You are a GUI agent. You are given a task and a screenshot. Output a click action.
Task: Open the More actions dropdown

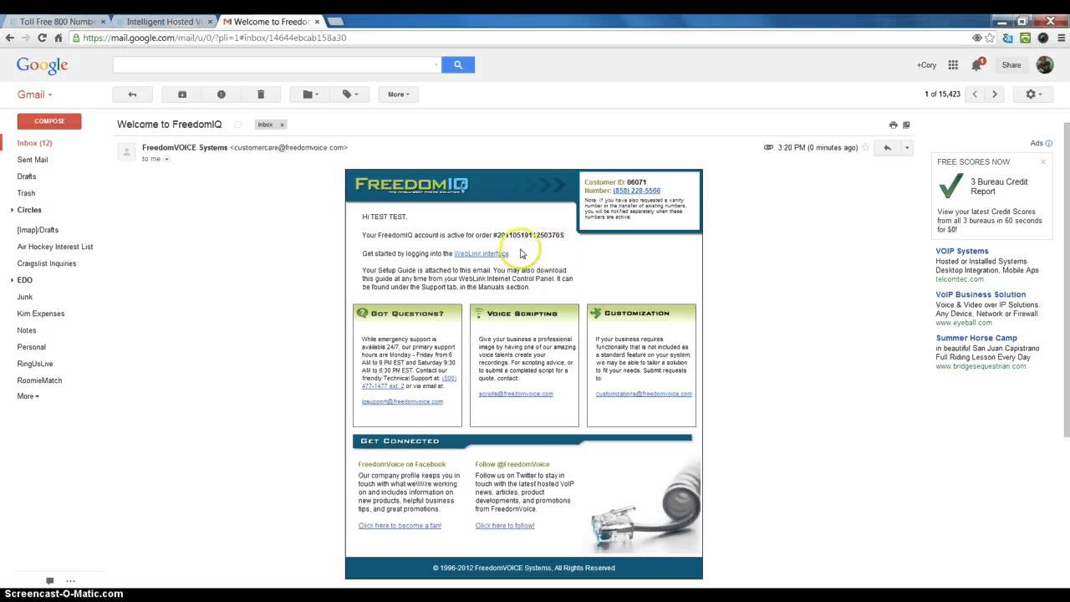pyautogui.click(x=399, y=94)
